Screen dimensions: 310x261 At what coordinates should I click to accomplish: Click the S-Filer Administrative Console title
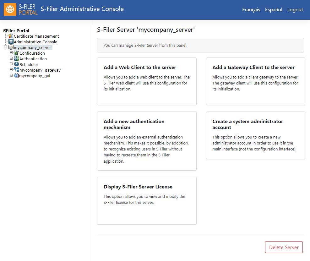click(x=82, y=9)
